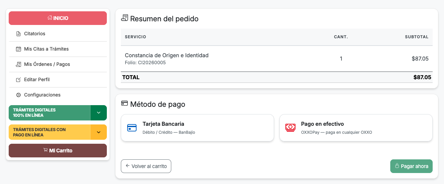Open Editar Perfil
The image size is (444, 184).
[x=58, y=80]
